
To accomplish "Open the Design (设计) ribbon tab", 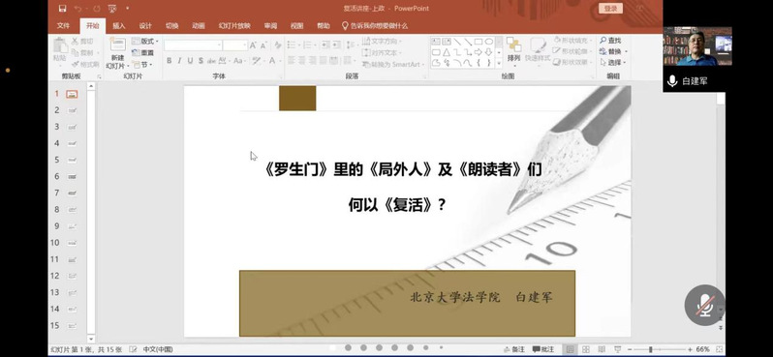I will point(145,26).
